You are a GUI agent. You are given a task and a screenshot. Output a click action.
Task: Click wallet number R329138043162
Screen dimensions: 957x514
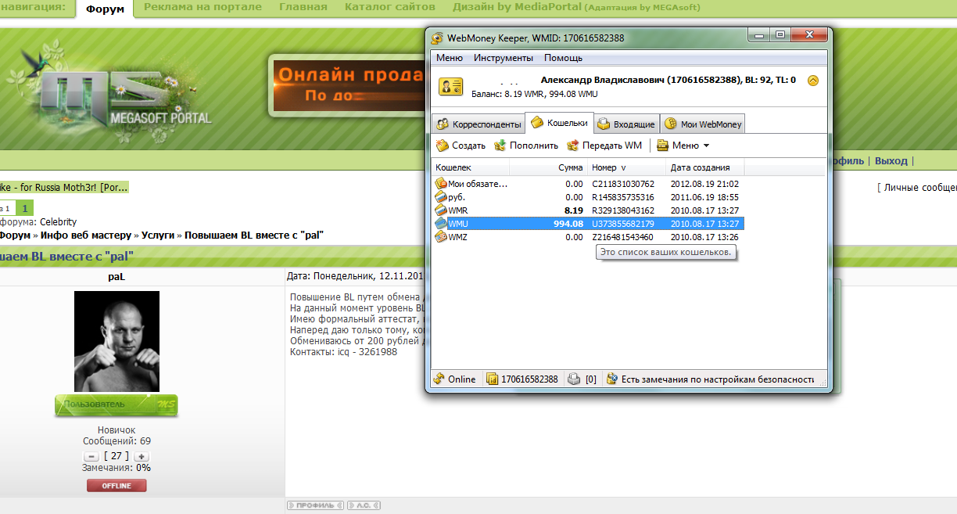tap(623, 210)
